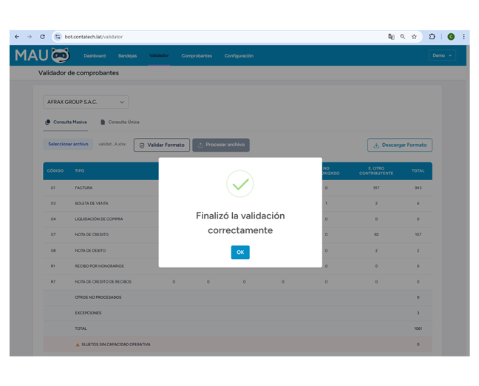Select the Consulta Masiva tab

click(x=66, y=123)
